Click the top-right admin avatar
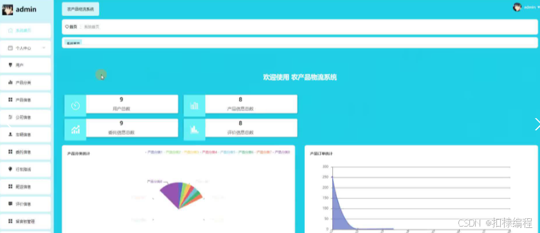Viewport: 540px width, 233px height. click(517, 7)
